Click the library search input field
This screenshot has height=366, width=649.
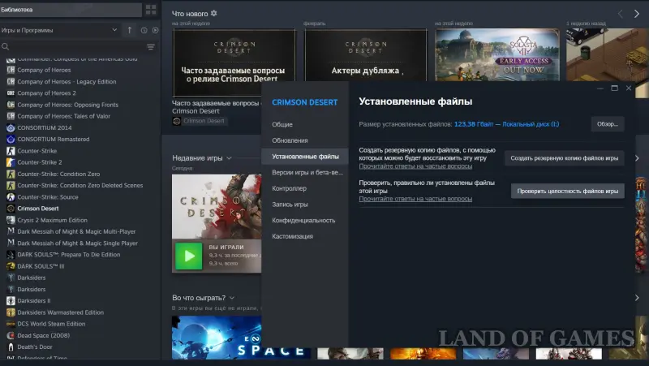click(x=77, y=47)
